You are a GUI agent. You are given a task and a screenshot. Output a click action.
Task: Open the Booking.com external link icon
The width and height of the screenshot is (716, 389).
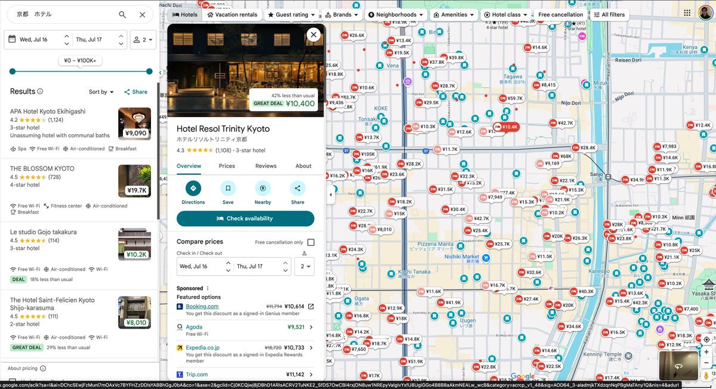(x=311, y=307)
